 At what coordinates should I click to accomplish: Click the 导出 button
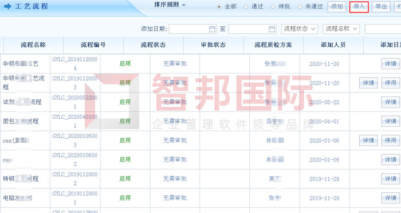tap(381, 7)
